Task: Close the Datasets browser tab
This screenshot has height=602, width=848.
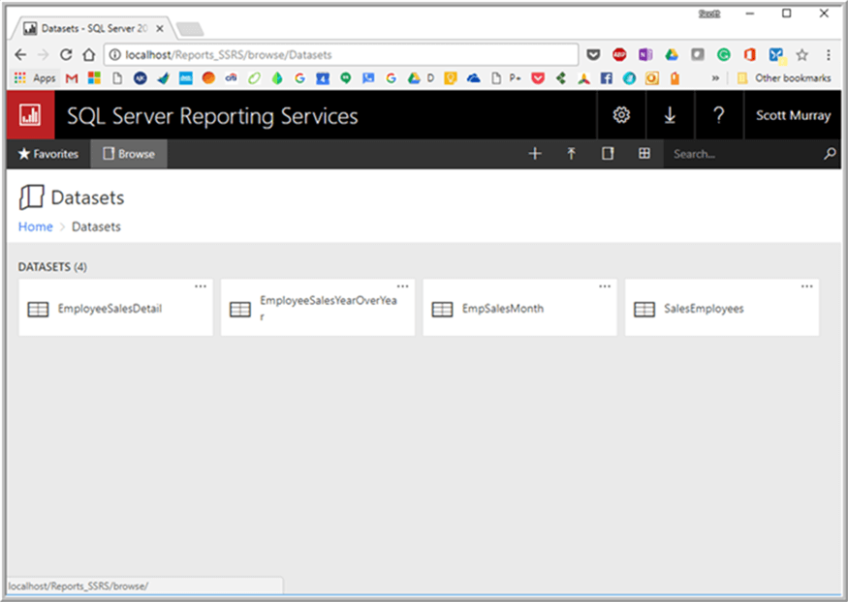Action: tap(160, 29)
